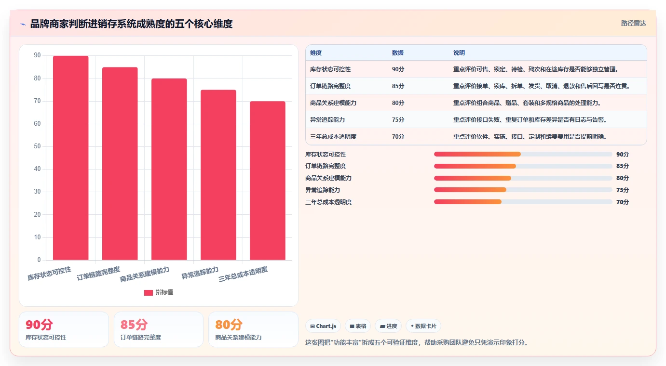Screen dimensions: 666x366
Task: Select the 订单链路完整度 table row cell
Action: pos(330,86)
